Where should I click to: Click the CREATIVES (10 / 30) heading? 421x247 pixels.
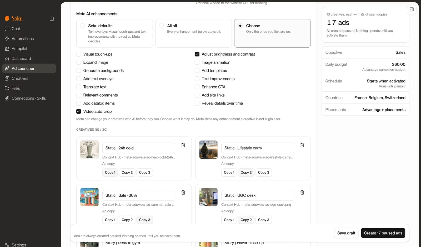click(x=92, y=130)
